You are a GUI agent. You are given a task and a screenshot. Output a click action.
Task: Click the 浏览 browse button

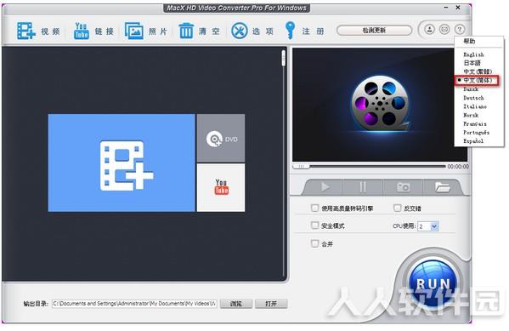236,304
